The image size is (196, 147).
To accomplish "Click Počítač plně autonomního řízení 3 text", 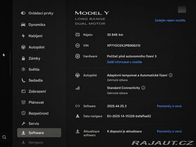I will 132,56.
